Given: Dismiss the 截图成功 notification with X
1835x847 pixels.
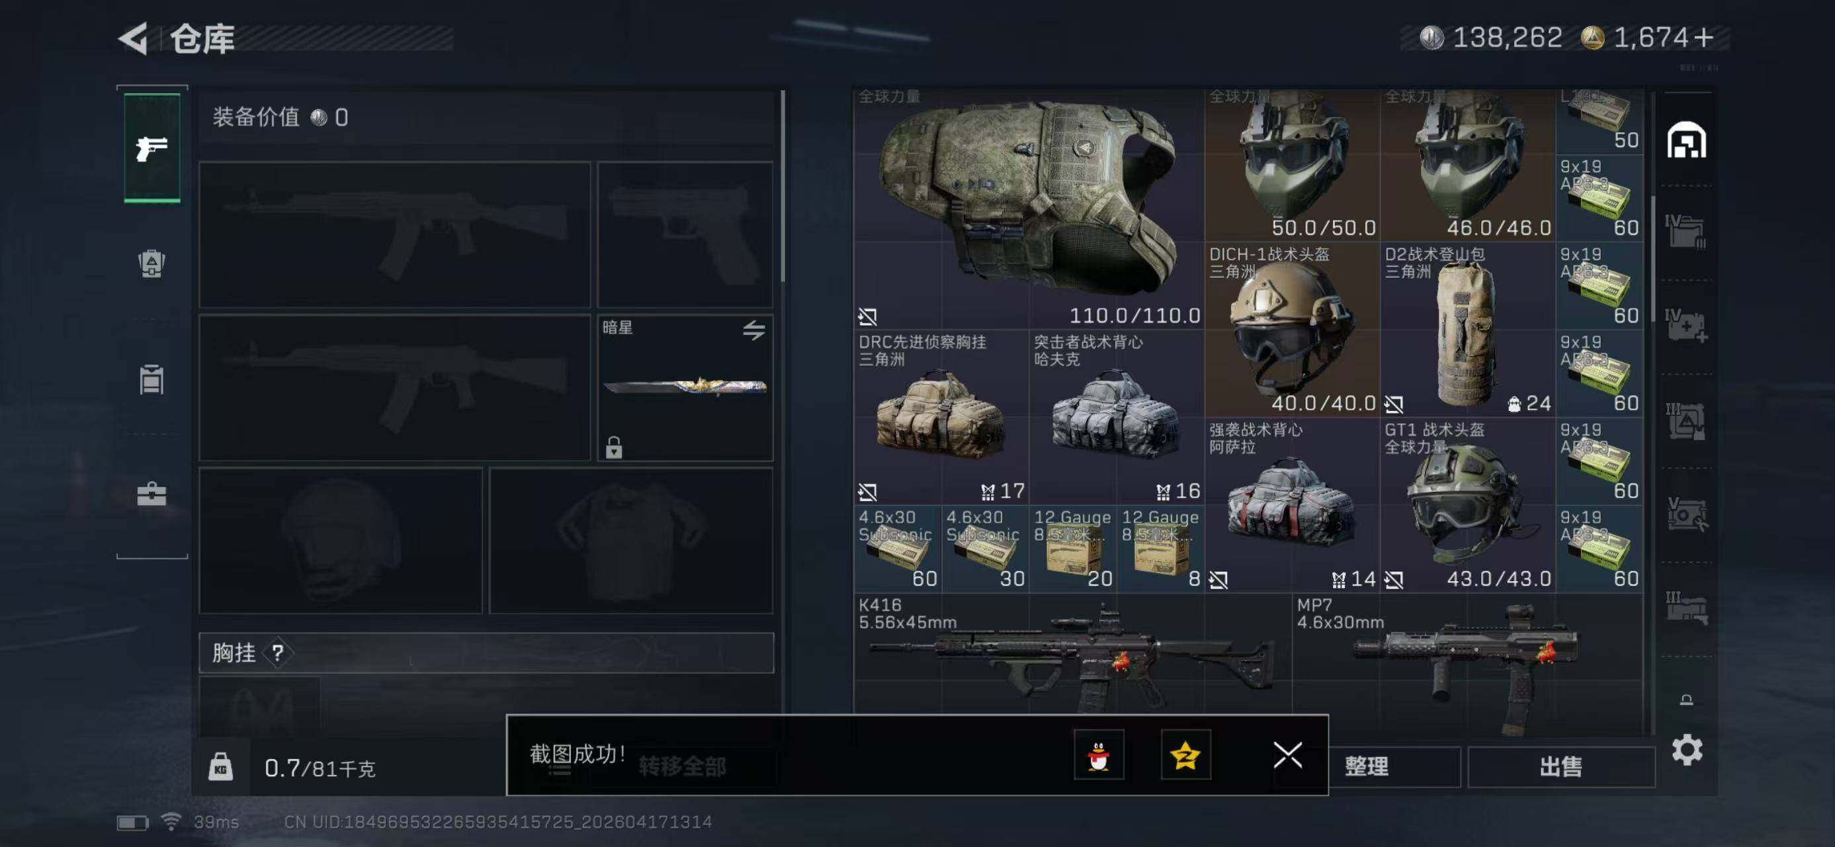Looking at the screenshot, I should [1287, 755].
